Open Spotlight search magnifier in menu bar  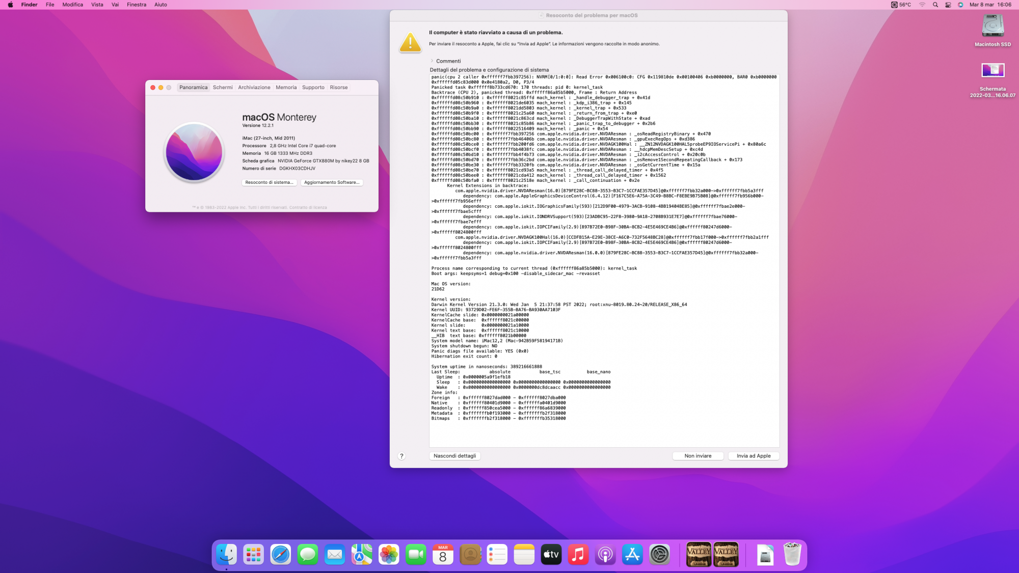tap(935, 5)
